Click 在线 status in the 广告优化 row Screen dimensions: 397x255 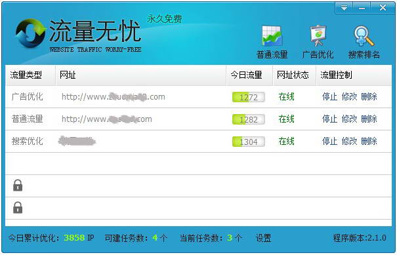point(286,96)
